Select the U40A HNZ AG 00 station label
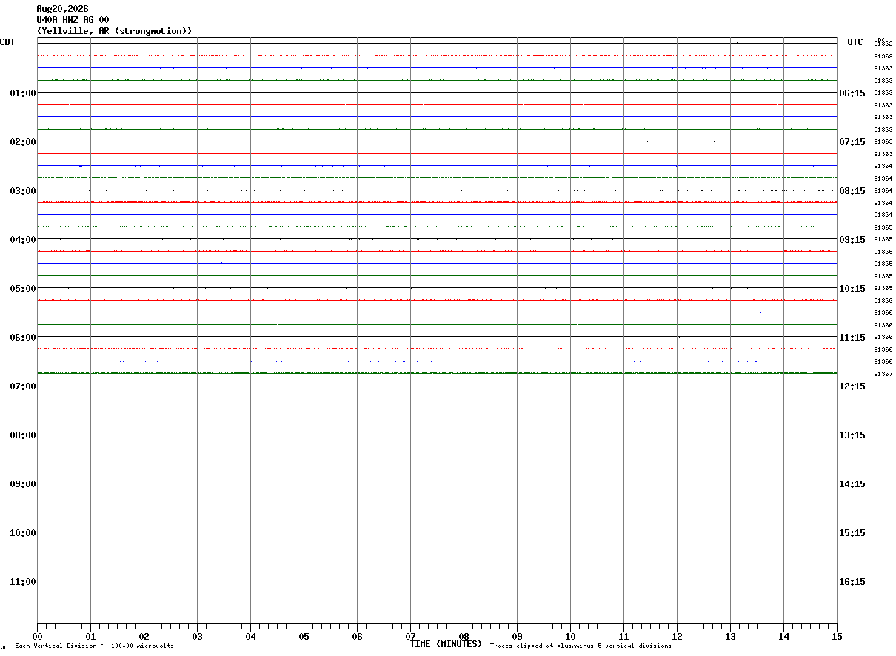 73,20
